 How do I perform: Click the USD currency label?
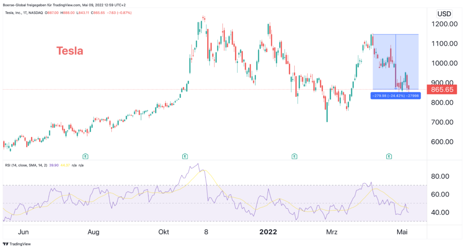pyautogui.click(x=444, y=14)
